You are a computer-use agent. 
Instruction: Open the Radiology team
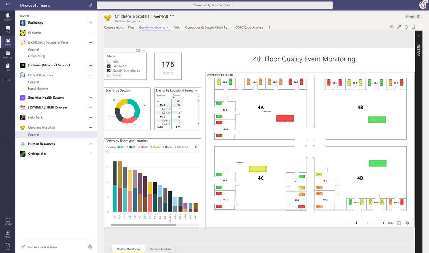[36, 23]
